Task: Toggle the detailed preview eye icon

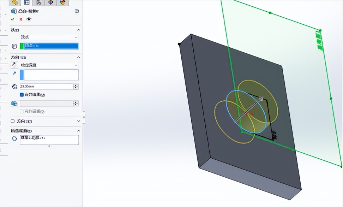Action: 29,19
